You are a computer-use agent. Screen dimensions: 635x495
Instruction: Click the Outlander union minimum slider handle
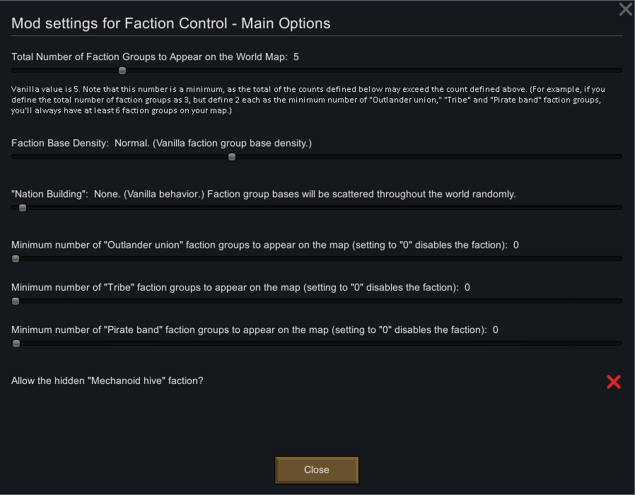(16, 259)
